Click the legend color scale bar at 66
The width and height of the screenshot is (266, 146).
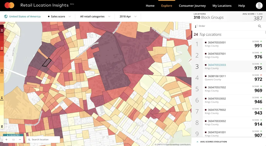pyautogui.click(x=2, y=71)
